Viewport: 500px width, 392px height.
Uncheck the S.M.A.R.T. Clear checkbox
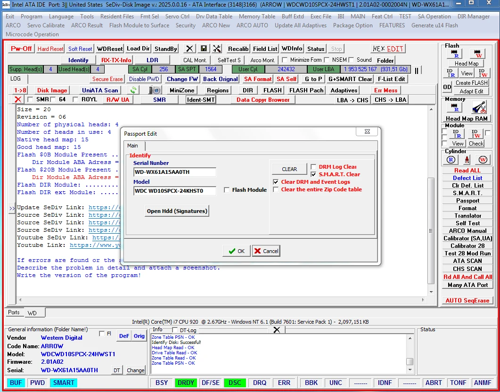[314, 174]
